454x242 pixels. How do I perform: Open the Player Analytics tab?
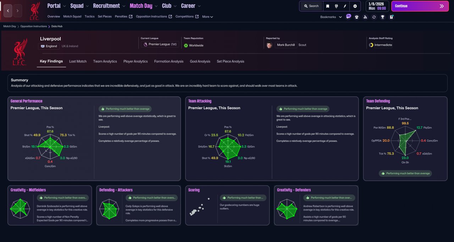coord(135,61)
